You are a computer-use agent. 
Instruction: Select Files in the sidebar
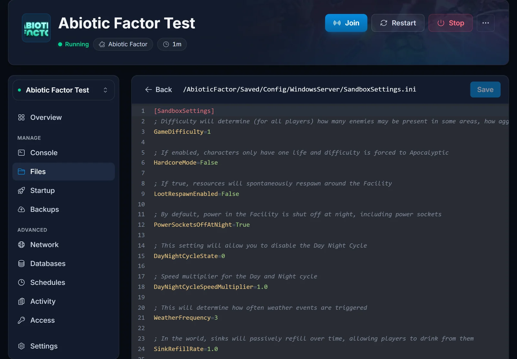coord(64,172)
